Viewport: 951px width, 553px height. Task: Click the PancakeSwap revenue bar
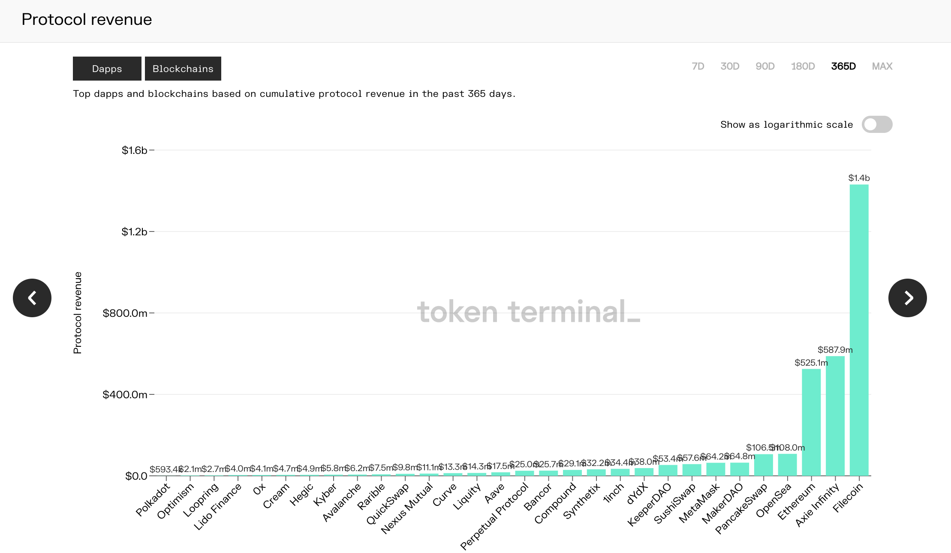point(764,465)
